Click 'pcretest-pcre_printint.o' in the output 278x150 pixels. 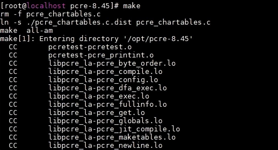point(101,55)
